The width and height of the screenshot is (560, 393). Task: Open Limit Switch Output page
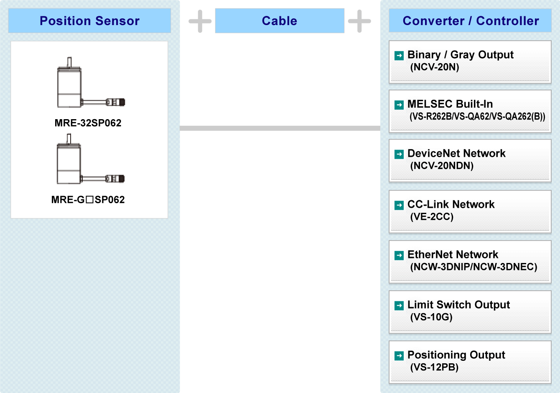(x=470, y=312)
